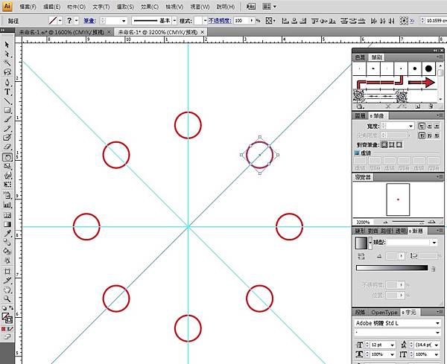Select bevel join stroke option

point(437,135)
